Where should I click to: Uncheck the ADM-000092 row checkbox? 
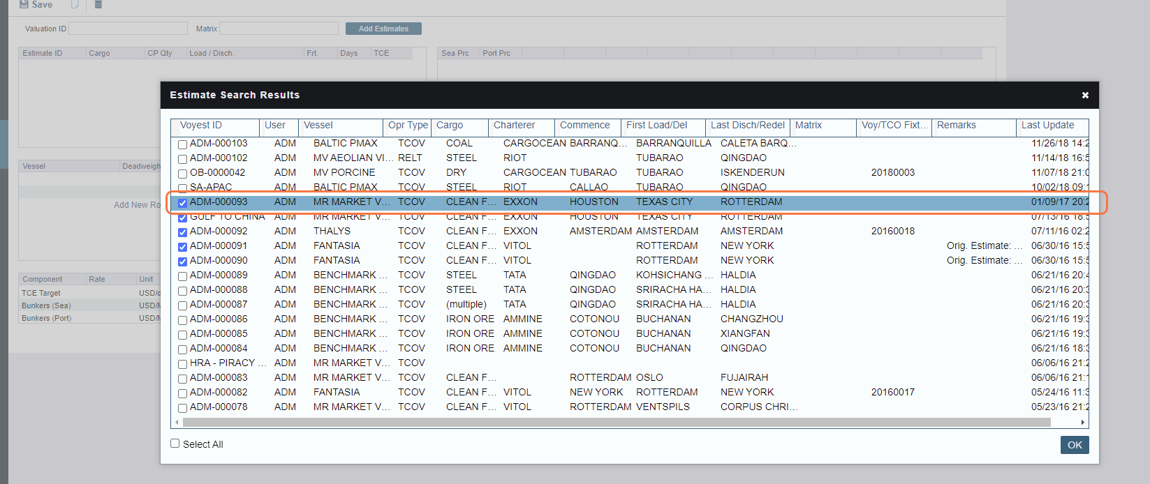pyautogui.click(x=182, y=232)
